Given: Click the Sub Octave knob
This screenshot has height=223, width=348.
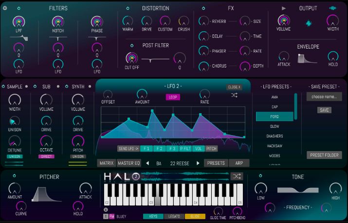Looking at the screenshot, I should tap(46, 141).
